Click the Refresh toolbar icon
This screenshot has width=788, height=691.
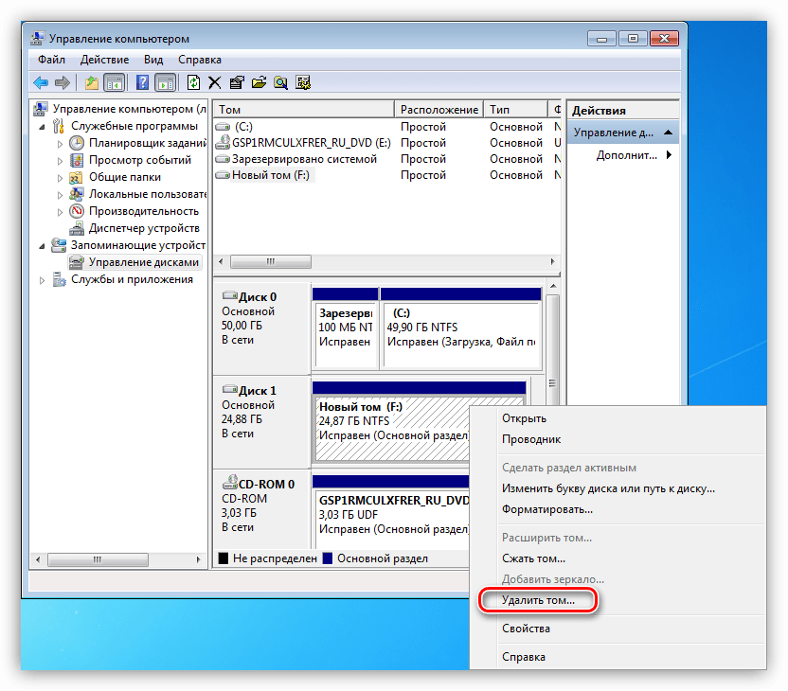(194, 82)
